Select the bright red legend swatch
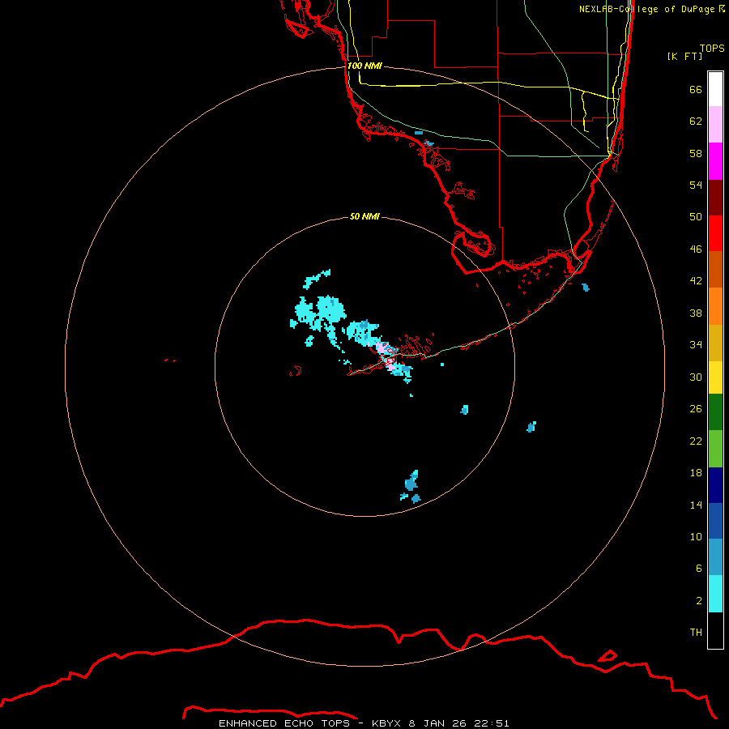 [715, 233]
